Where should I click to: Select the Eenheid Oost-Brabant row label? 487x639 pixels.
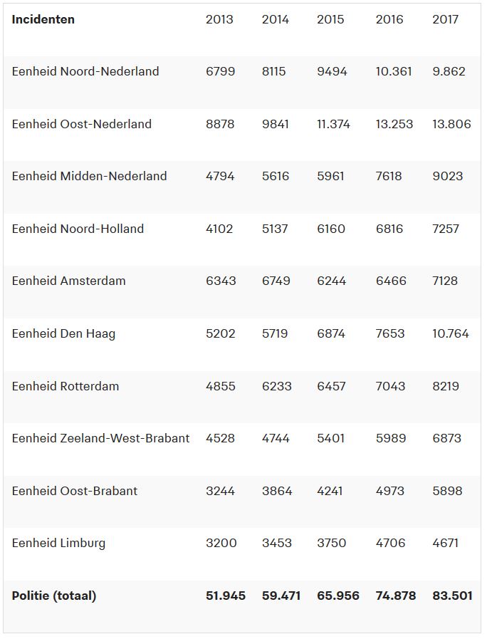click(75, 491)
